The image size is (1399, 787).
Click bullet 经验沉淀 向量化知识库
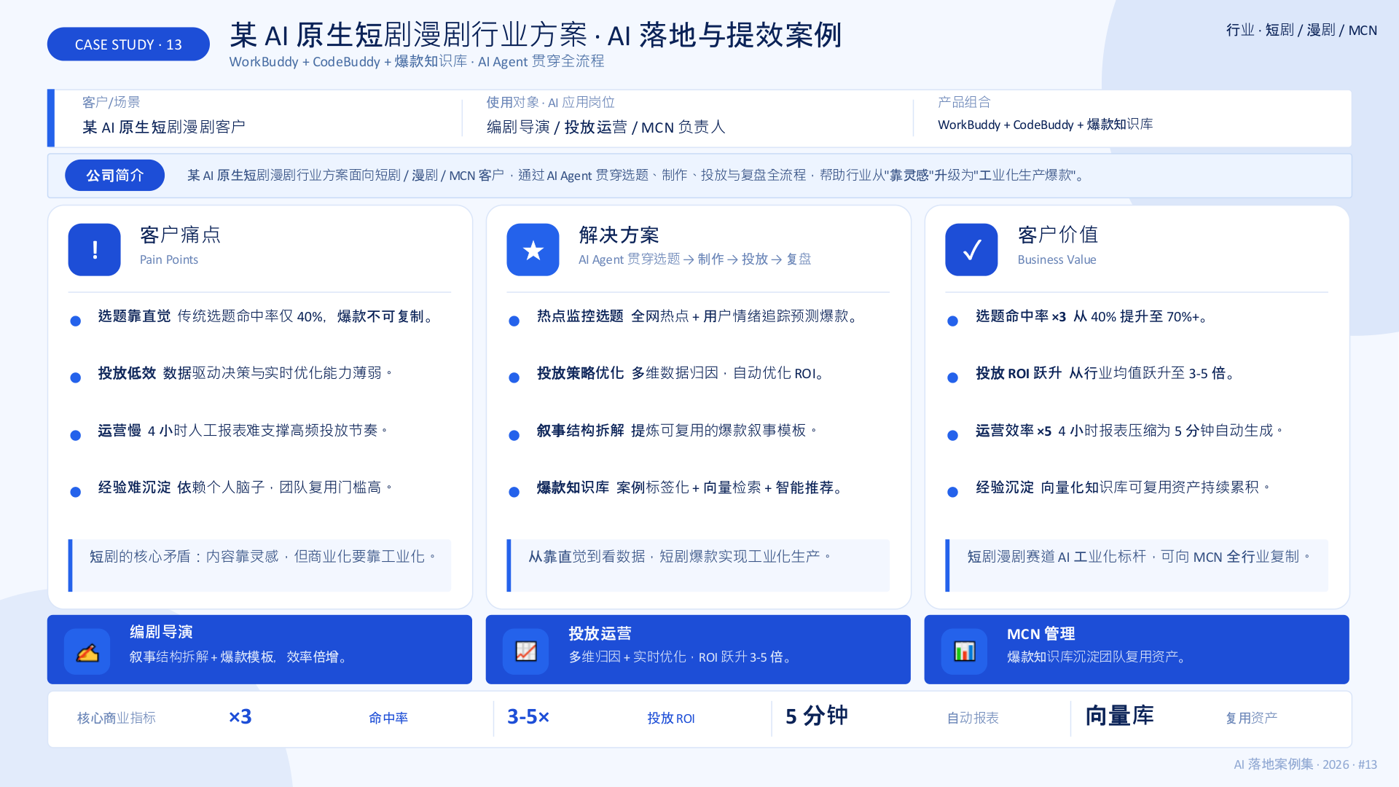[x=1123, y=488]
